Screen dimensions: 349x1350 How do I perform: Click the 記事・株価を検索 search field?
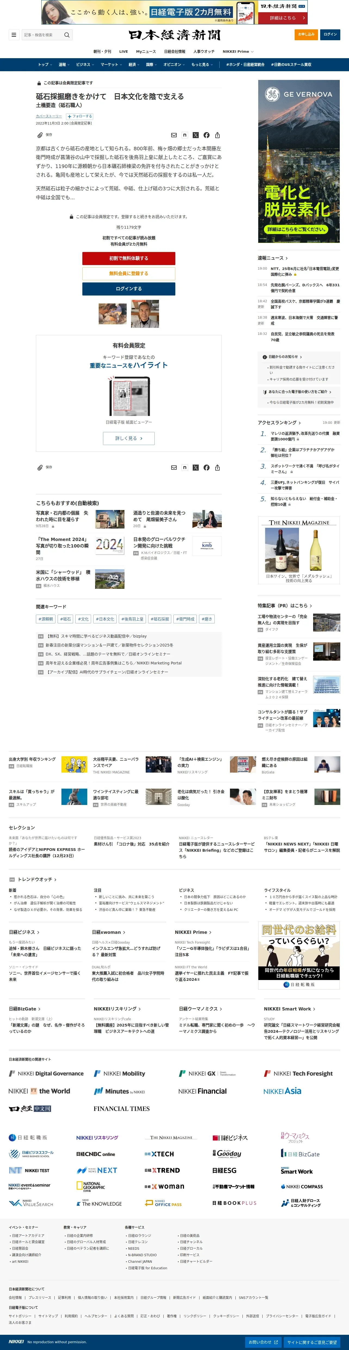pos(42,35)
